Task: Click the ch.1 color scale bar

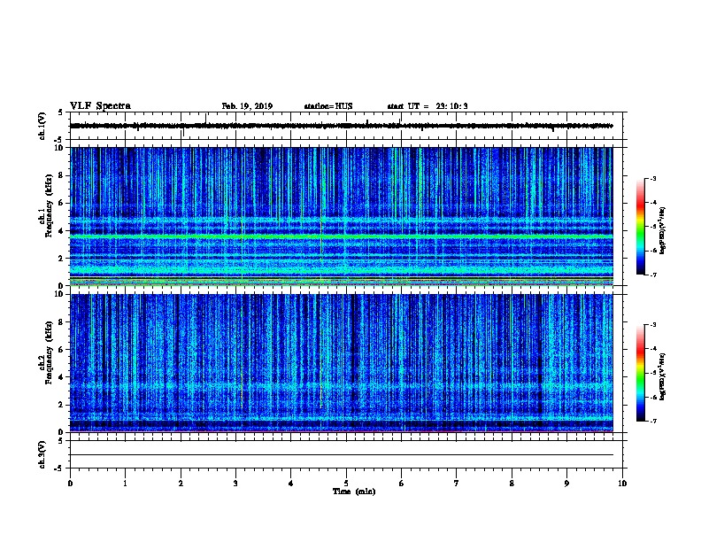Action: pyautogui.click(x=640, y=227)
